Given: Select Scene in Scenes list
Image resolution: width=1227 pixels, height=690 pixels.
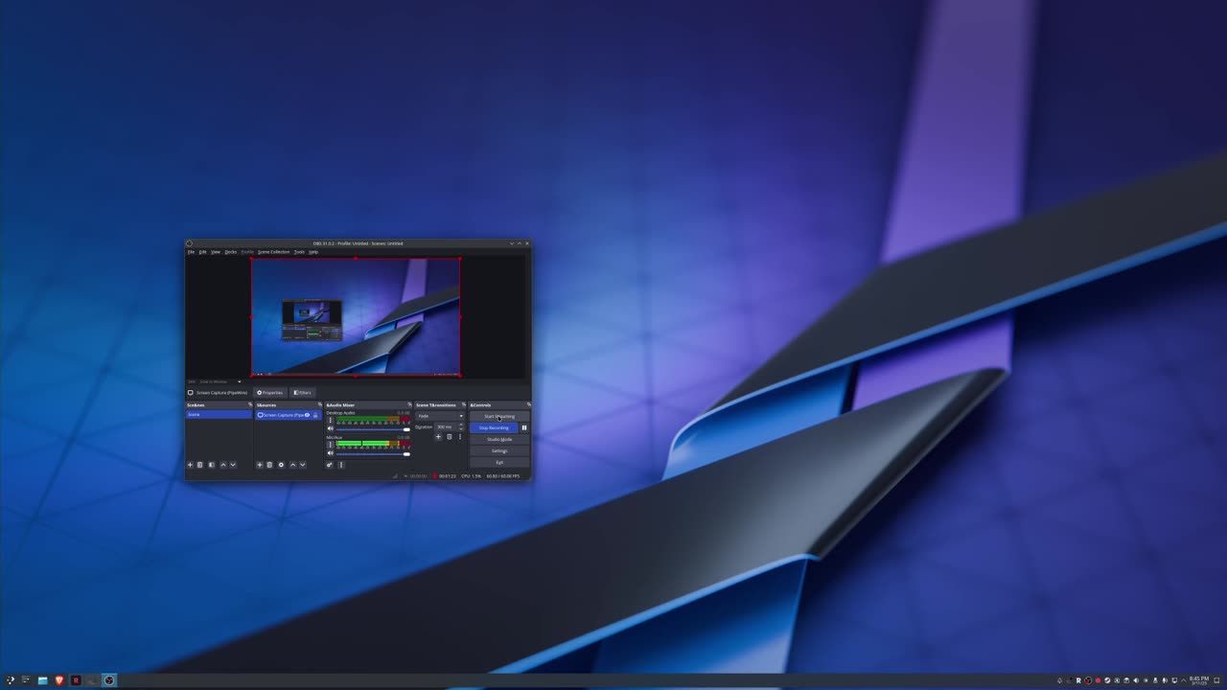Looking at the screenshot, I should pos(219,414).
